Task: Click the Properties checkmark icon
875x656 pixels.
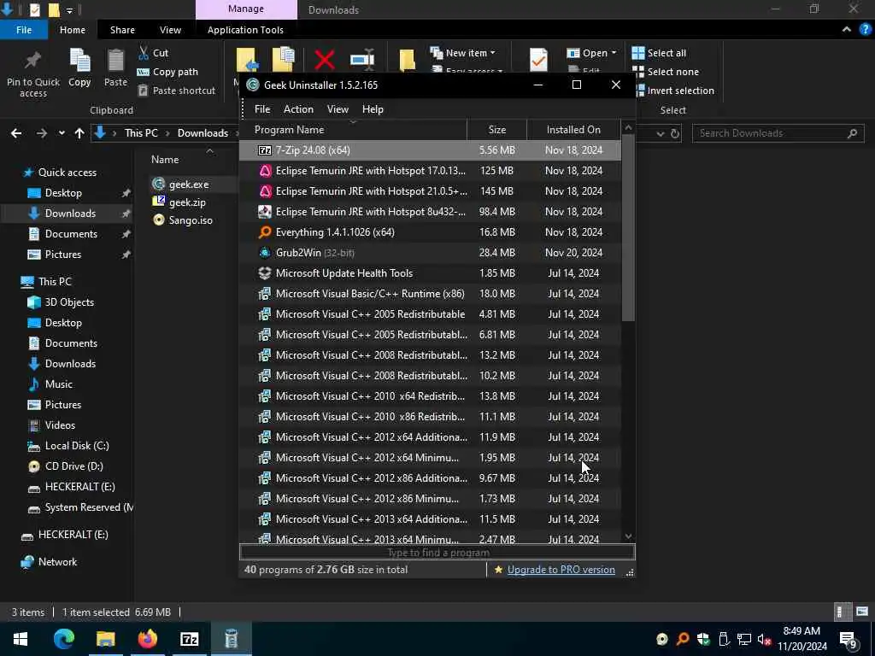Action: click(x=538, y=60)
